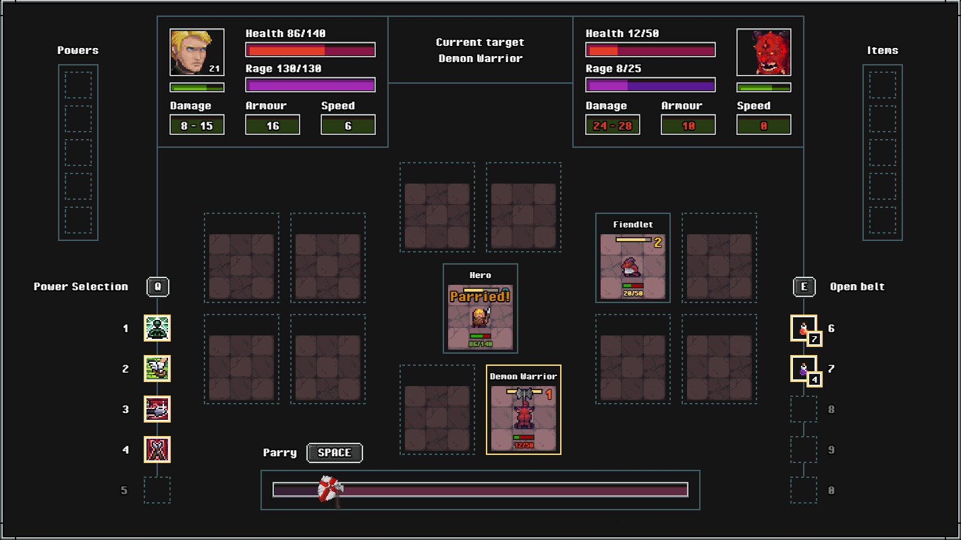The image size is (961, 540).
Task: Click the Hero portrait in the top-left panel
Action: (x=196, y=53)
